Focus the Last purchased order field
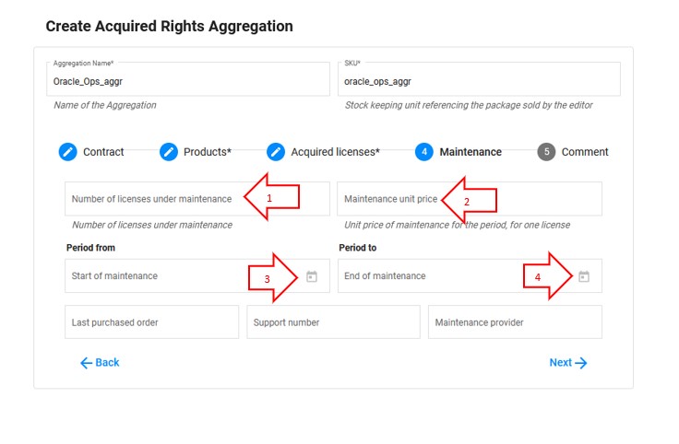 coord(151,322)
